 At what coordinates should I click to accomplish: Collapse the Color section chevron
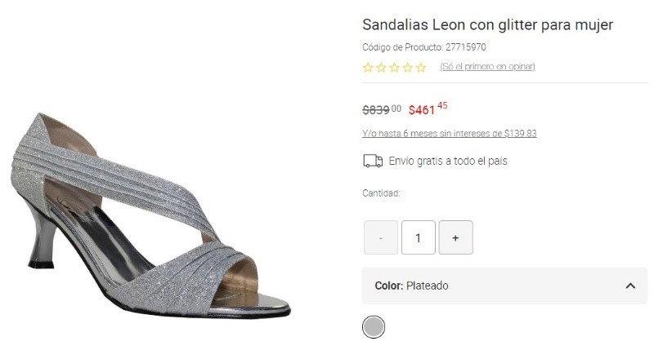(x=630, y=286)
